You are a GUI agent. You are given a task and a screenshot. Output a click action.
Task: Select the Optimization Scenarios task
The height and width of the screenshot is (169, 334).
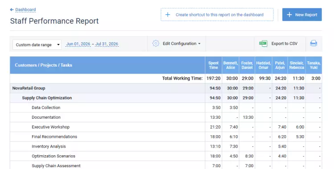pyautogui.click(x=53, y=156)
